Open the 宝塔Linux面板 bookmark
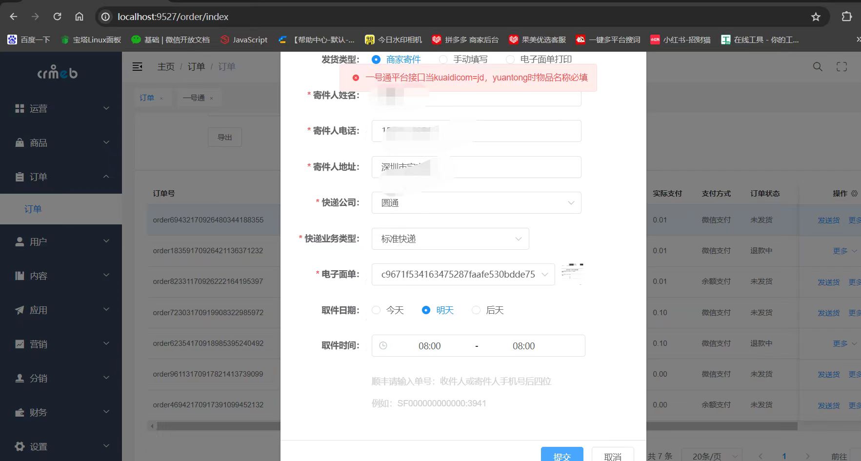 91,40
